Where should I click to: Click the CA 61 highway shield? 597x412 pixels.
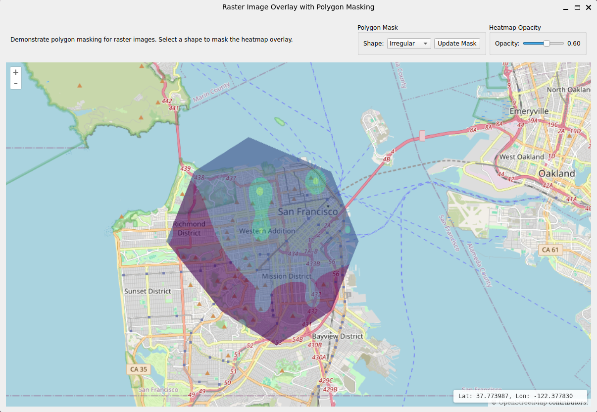pyautogui.click(x=550, y=250)
